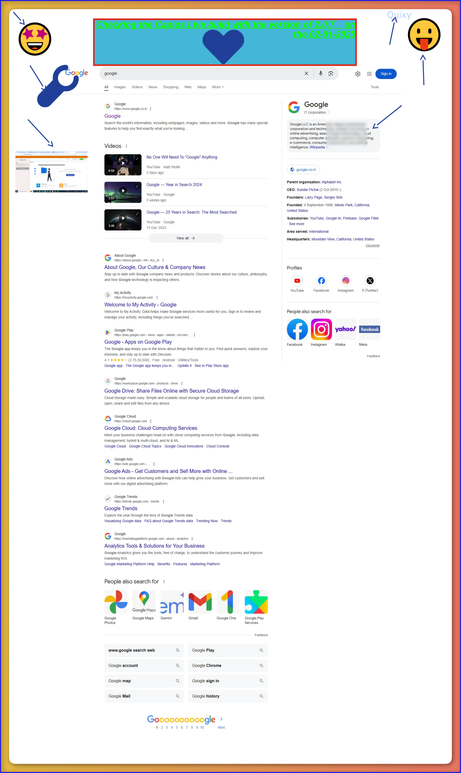
Task: Open the Instagram profile icon under Profiles
Action: point(345,281)
